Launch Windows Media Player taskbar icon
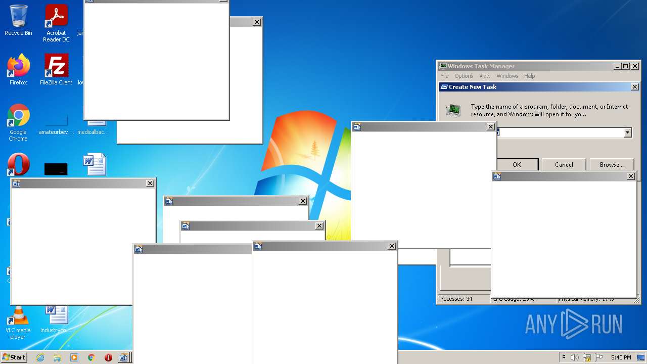Image resolution: width=647 pixels, height=364 pixels. click(x=74, y=357)
